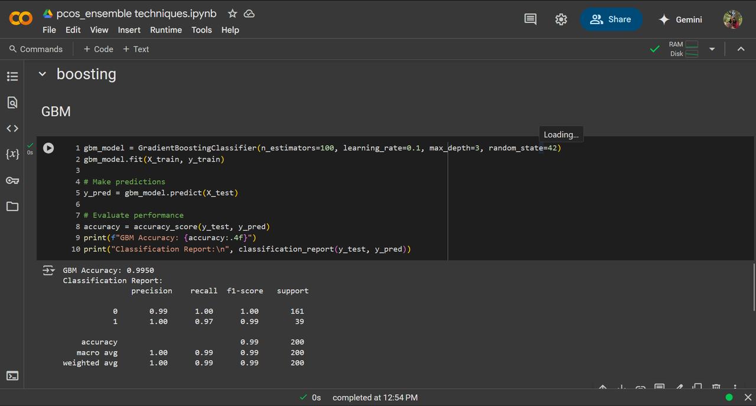The width and height of the screenshot is (756, 406).
Task: Click the '# Make predictions' comment
Action: pyautogui.click(x=125, y=181)
